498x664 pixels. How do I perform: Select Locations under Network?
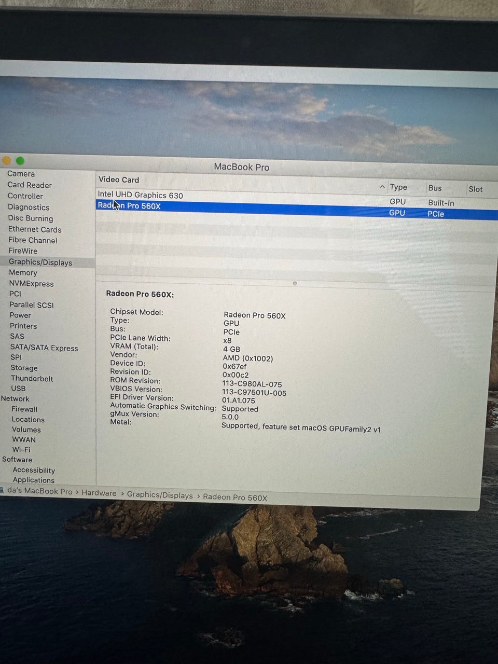28,420
